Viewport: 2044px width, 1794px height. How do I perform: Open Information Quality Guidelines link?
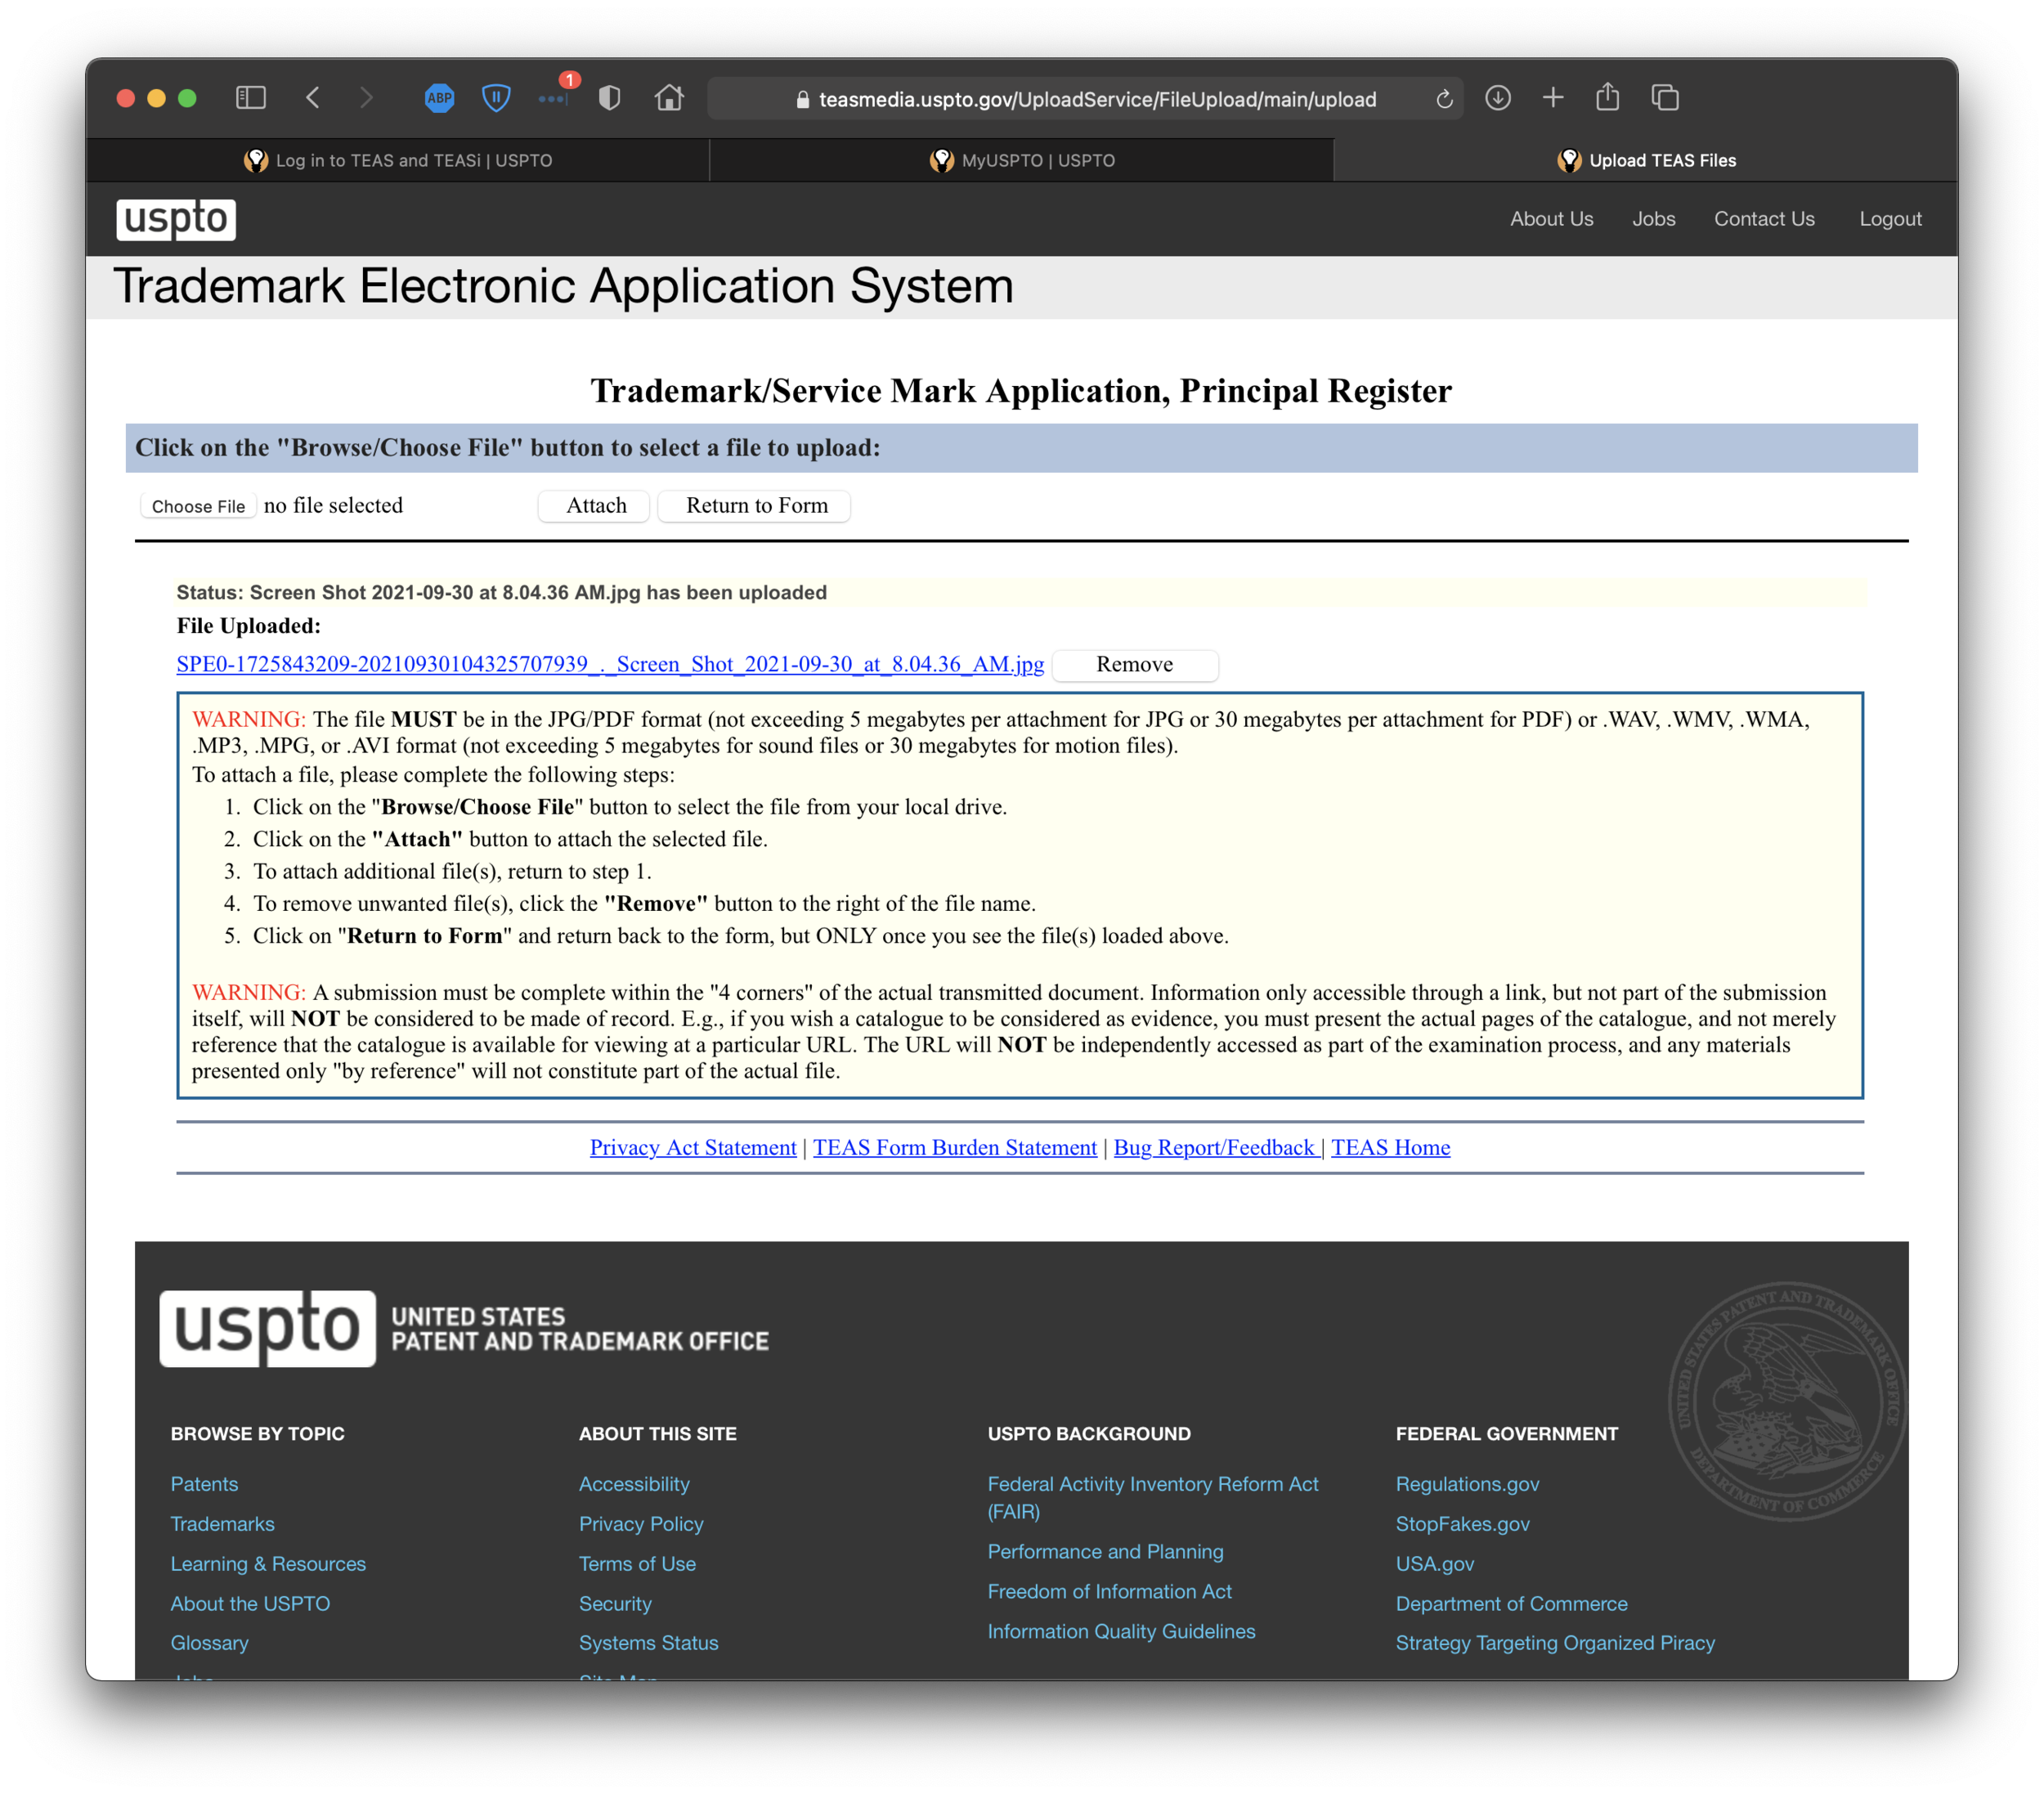click(1121, 1631)
